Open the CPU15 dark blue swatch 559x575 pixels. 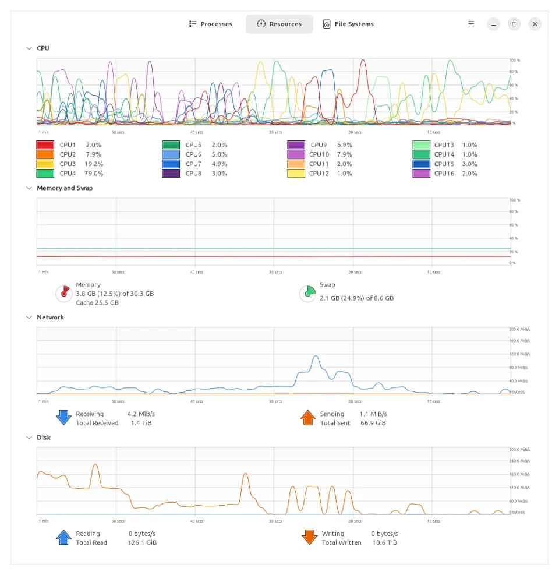coord(421,164)
